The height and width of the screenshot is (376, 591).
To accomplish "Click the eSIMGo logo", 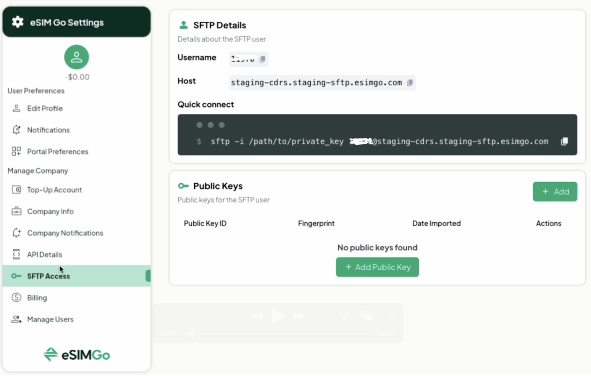I will [x=76, y=355].
